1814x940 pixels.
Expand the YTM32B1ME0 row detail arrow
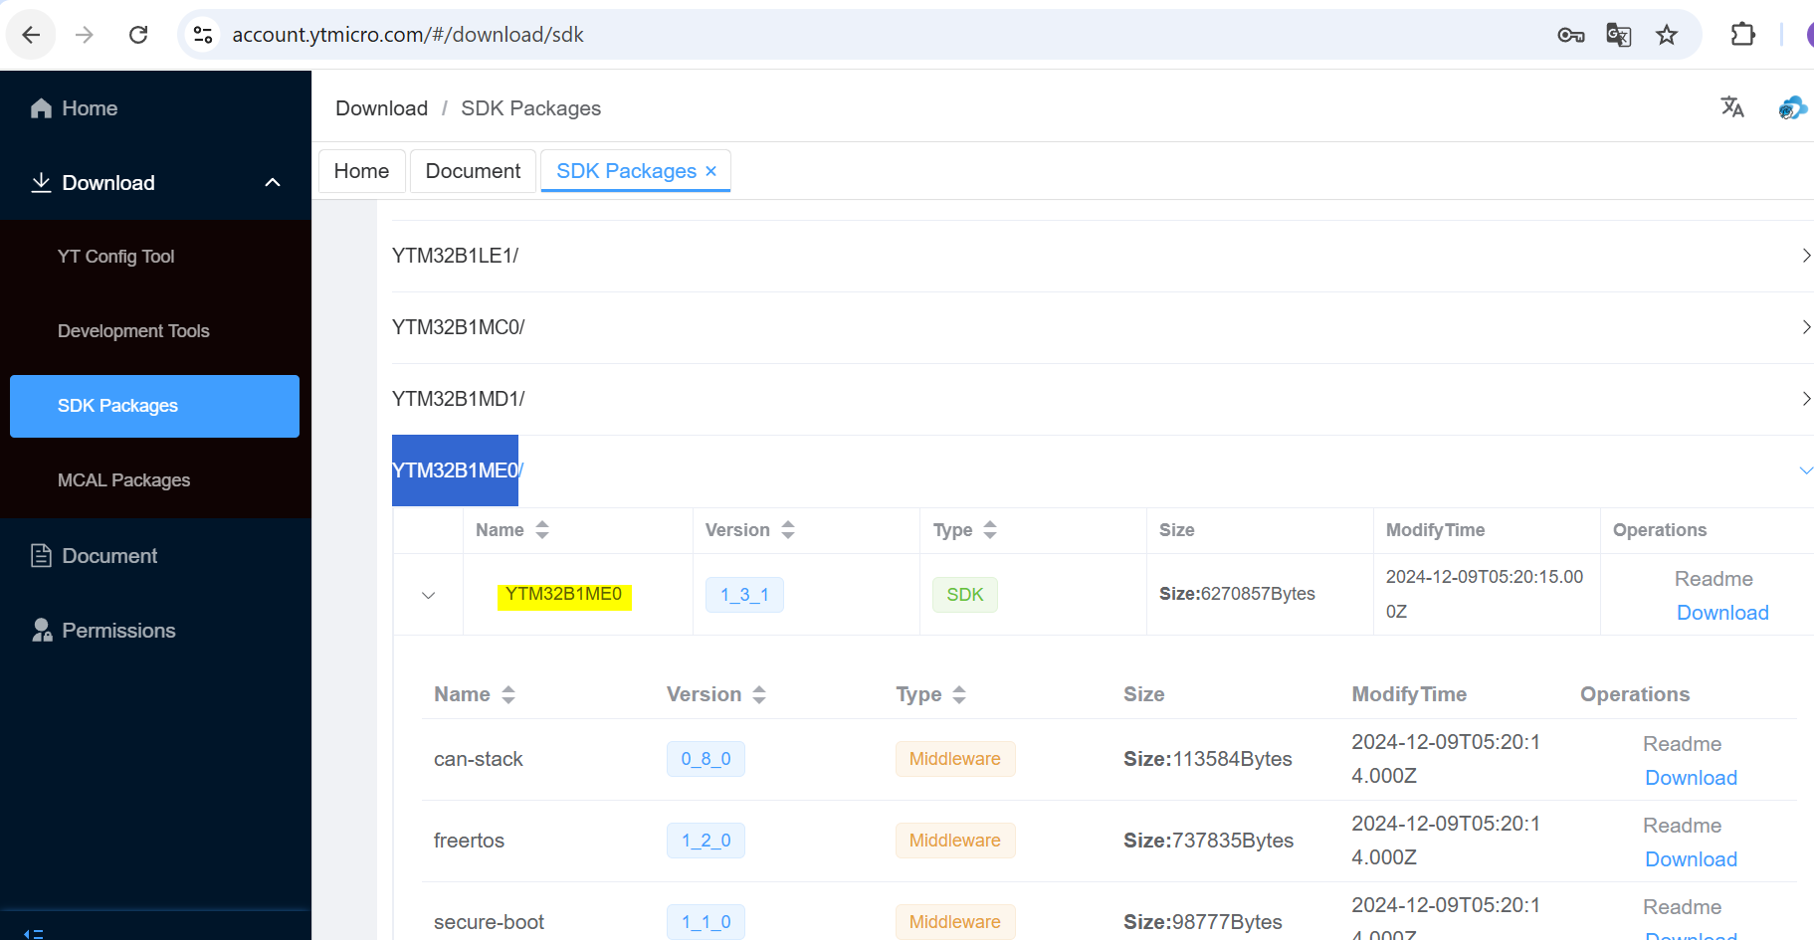(x=428, y=594)
